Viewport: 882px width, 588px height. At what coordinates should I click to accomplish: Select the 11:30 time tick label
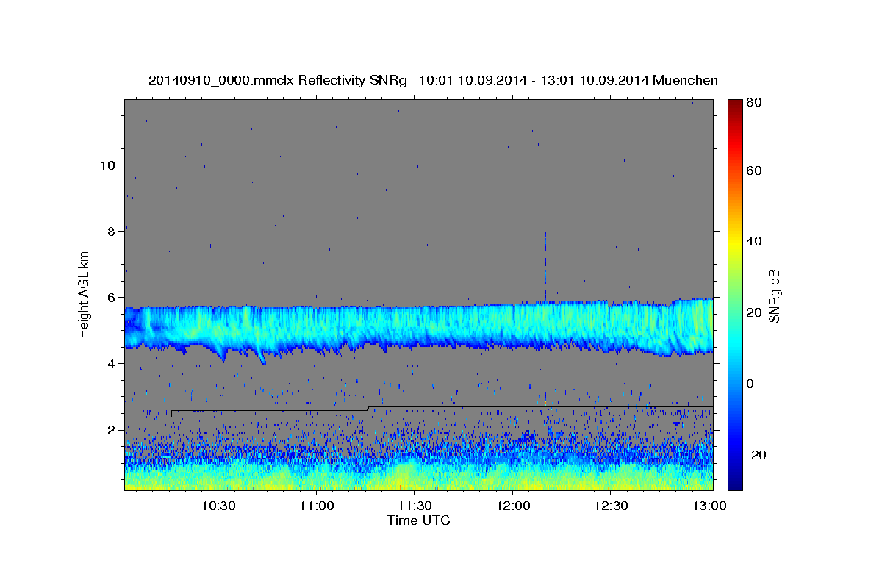click(x=415, y=506)
